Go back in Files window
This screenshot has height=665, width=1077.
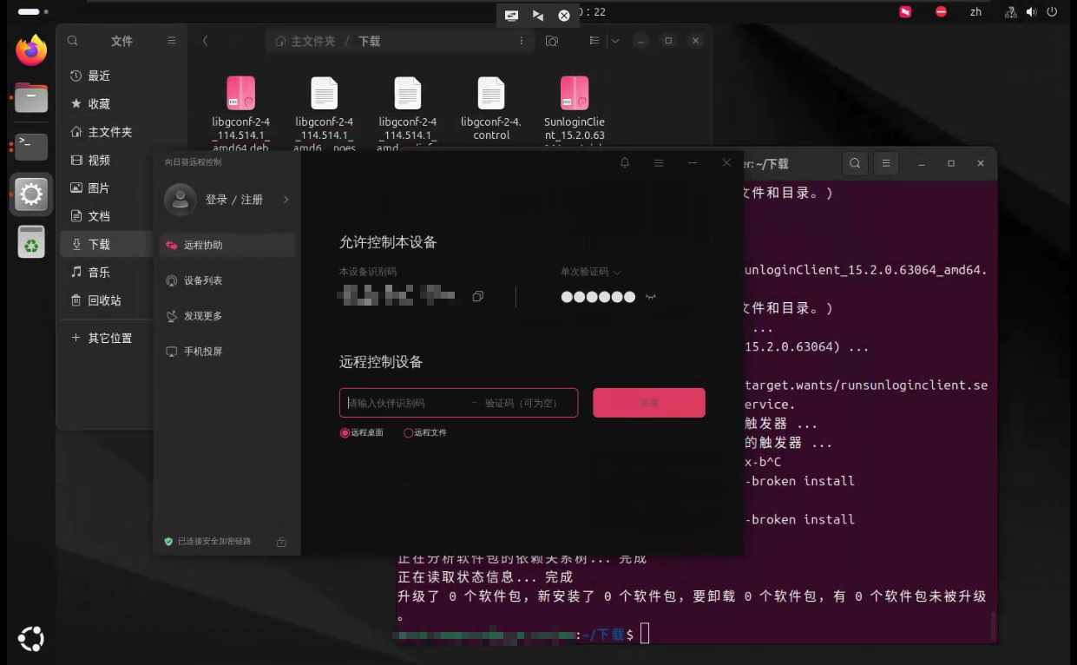[x=205, y=41]
